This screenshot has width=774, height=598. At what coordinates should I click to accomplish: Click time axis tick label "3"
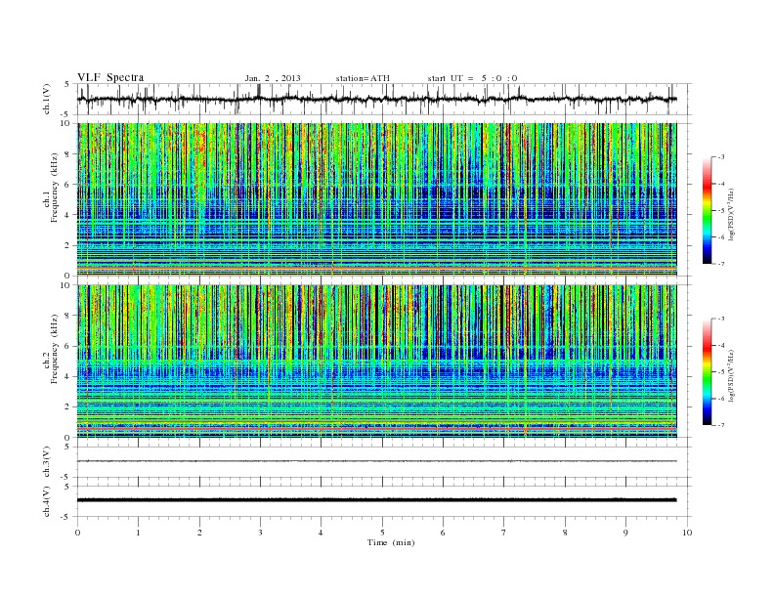coord(260,533)
